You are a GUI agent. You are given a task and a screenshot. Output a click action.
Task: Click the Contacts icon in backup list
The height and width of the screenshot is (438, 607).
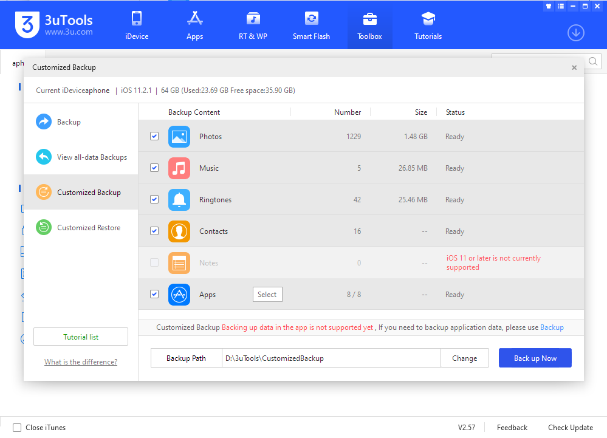tap(179, 231)
